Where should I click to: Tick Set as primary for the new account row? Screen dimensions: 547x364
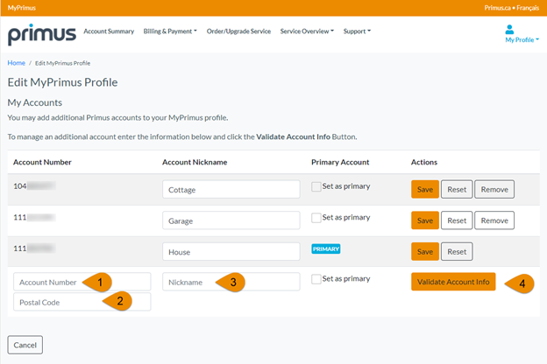point(316,279)
